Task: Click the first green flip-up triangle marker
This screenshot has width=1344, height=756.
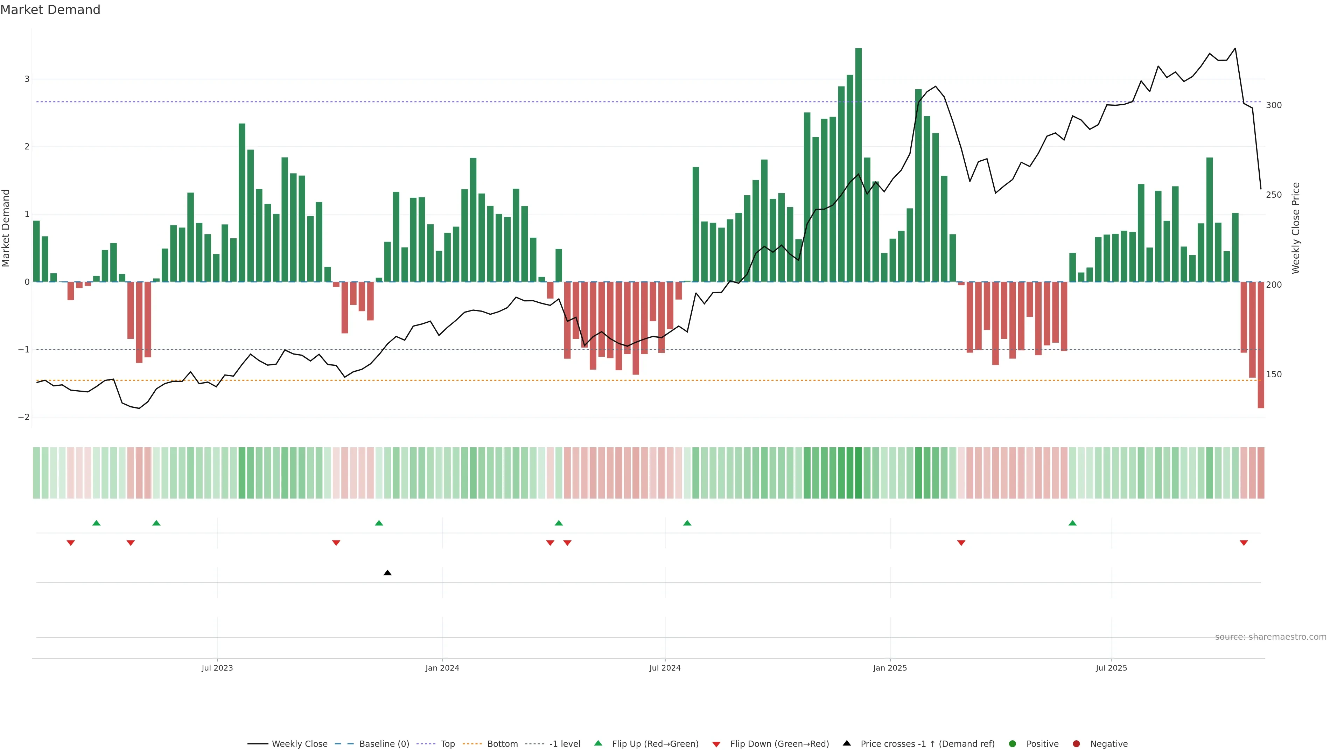Action: [96, 523]
